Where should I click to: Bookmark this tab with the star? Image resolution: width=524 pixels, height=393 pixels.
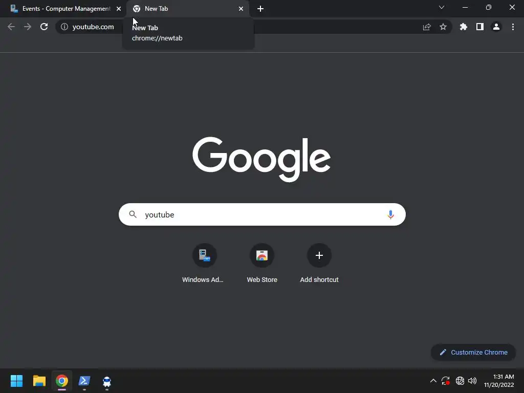click(x=443, y=27)
